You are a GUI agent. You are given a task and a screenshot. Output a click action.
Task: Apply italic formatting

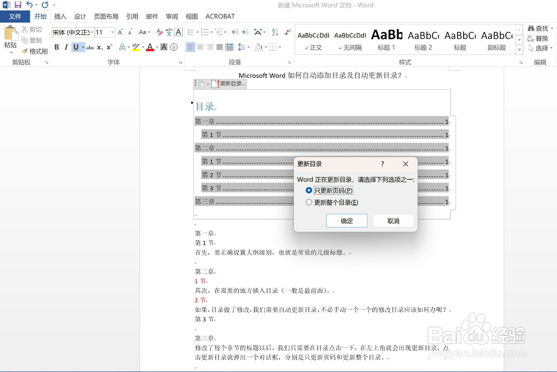pyautogui.click(x=66, y=47)
